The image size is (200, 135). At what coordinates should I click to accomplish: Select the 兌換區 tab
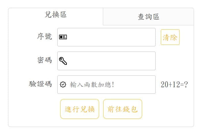coord(56,14)
